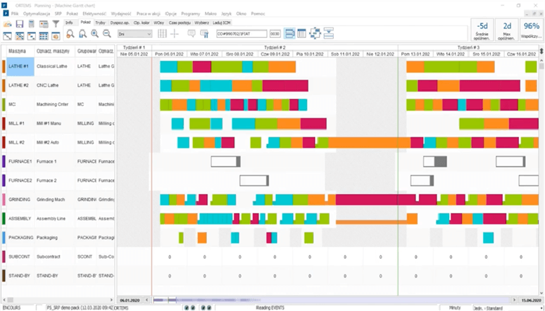Open folder icon in top toolbar

pos(8,24)
